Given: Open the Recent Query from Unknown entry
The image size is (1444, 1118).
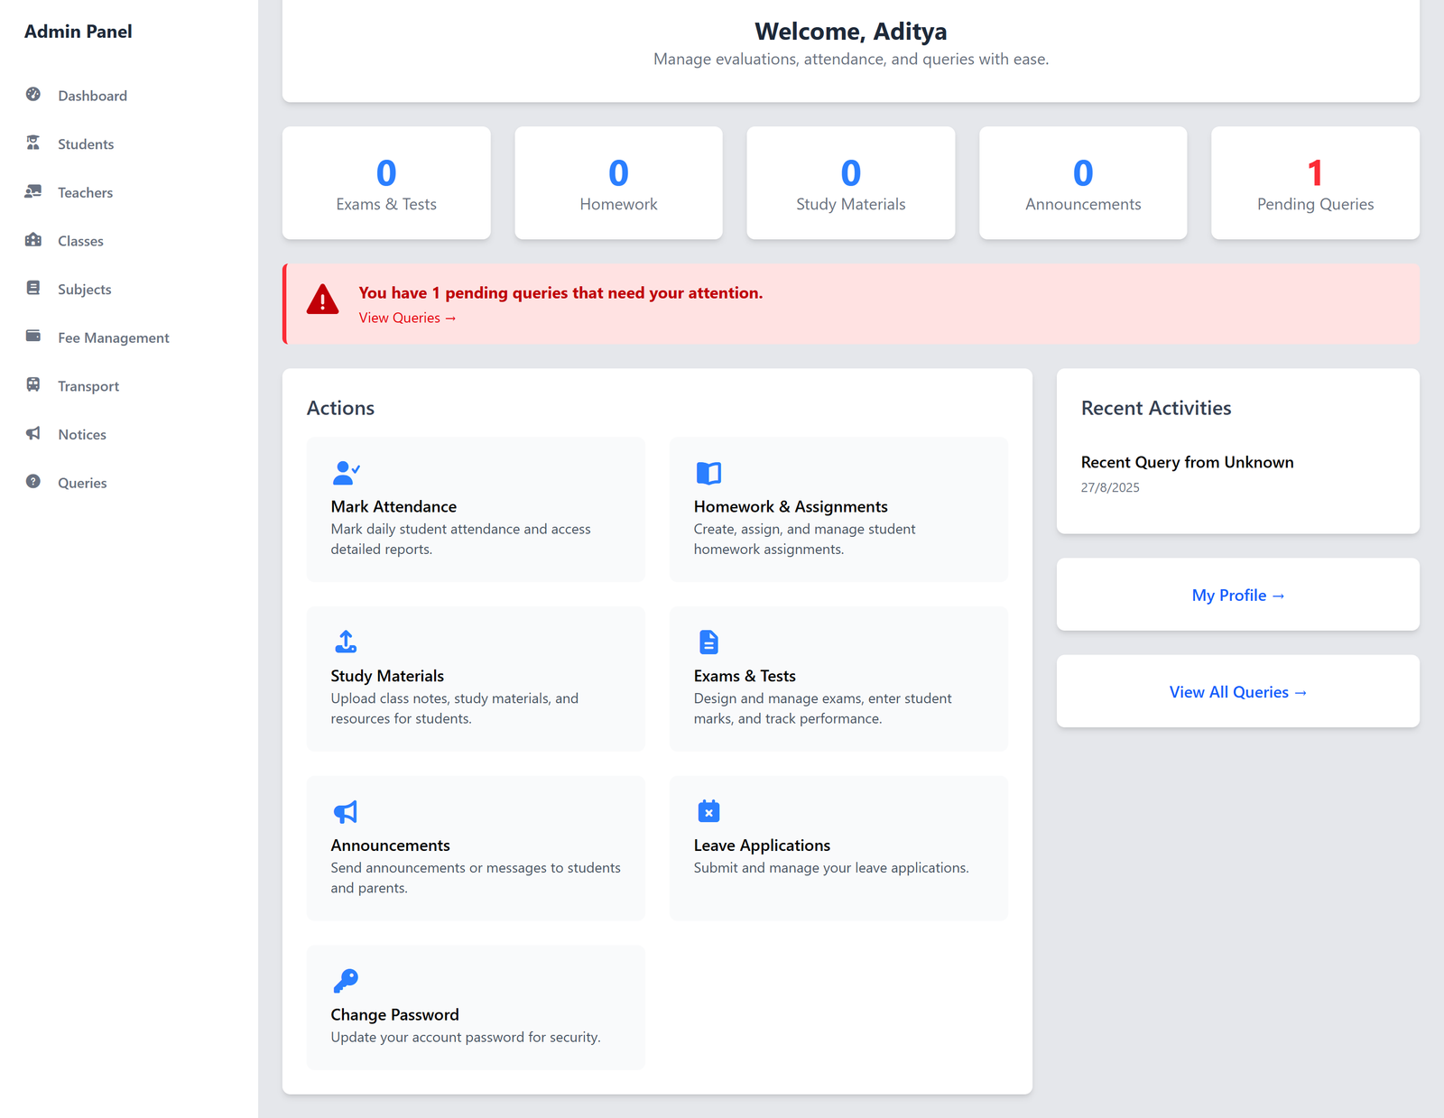Looking at the screenshot, I should point(1187,462).
